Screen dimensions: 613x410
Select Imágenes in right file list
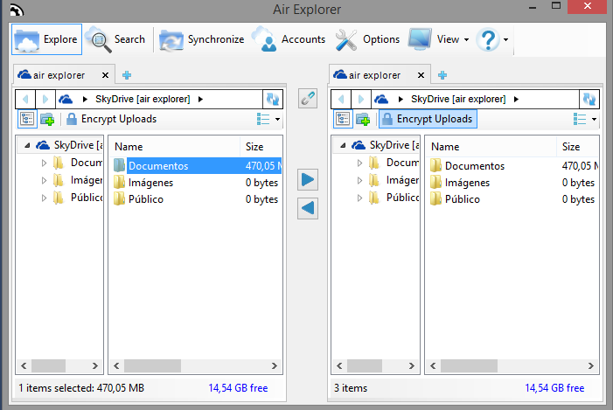[x=512, y=183]
